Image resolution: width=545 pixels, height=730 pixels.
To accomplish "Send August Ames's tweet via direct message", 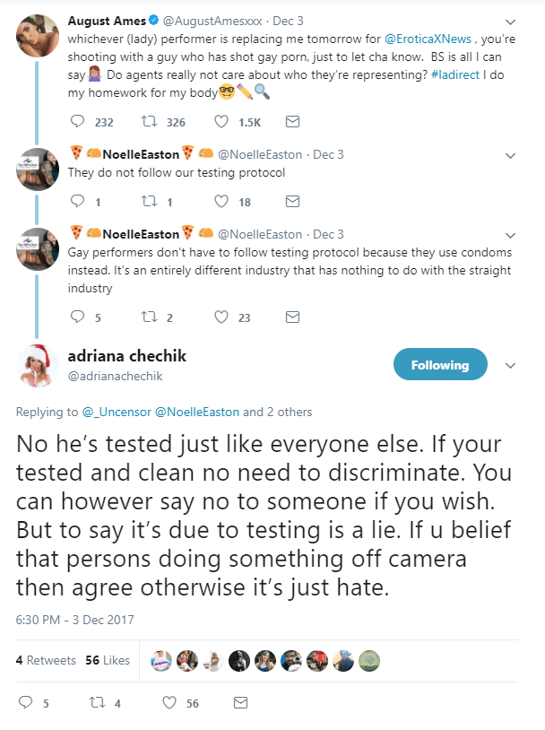I will click(x=291, y=121).
